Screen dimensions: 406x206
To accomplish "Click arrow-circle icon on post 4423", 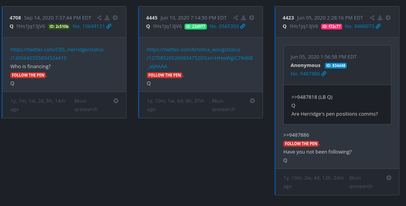I will coord(388,18).
